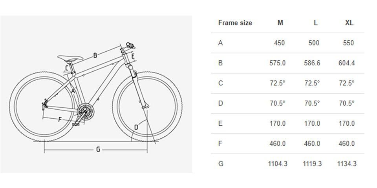
Task: Select the XL column header
Action: [x=350, y=23]
